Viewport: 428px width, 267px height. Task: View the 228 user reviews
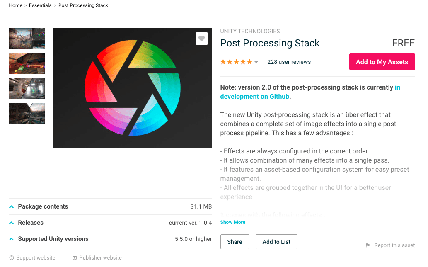pyautogui.click(x=289, y=62)
